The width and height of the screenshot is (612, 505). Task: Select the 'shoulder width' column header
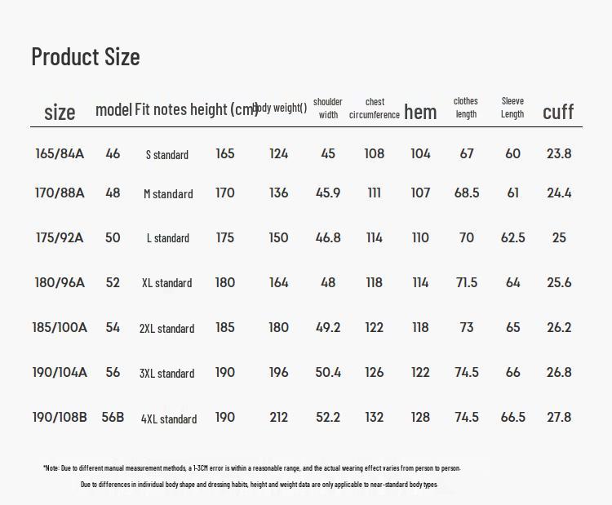(328, 109)
